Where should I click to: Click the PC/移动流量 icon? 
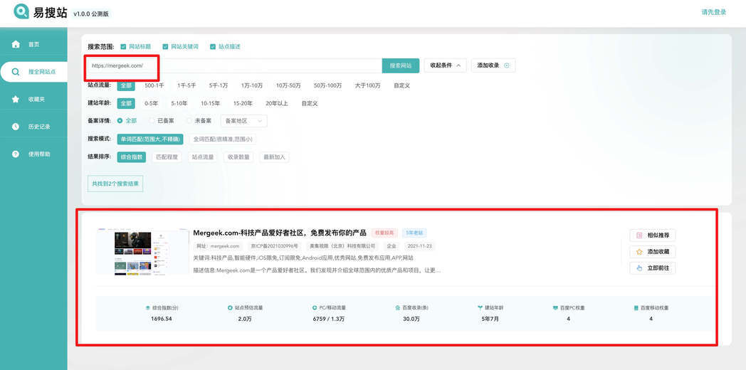click(x=315, y=308)
